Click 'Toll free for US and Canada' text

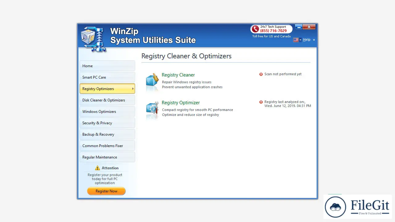[272, 36]
